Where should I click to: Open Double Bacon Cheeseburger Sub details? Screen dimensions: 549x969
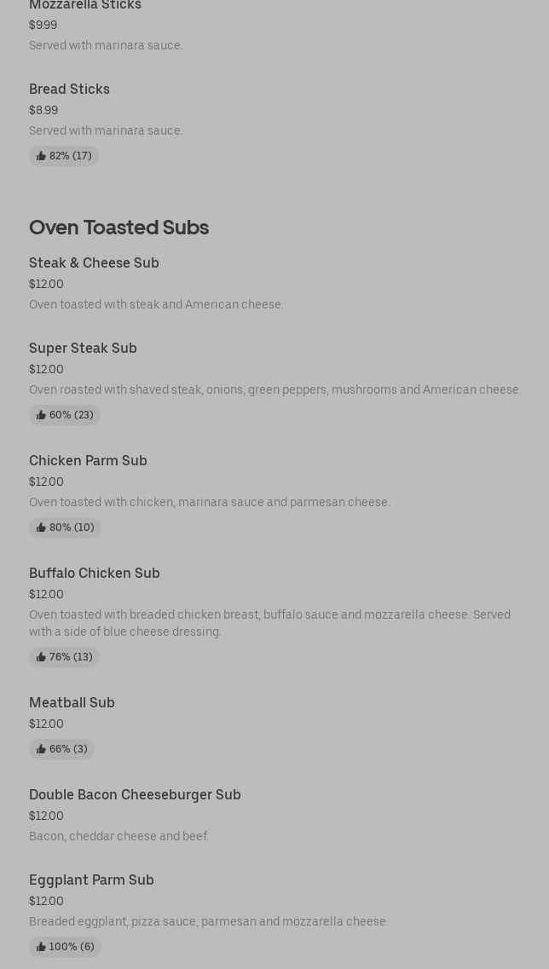[135, 794]
